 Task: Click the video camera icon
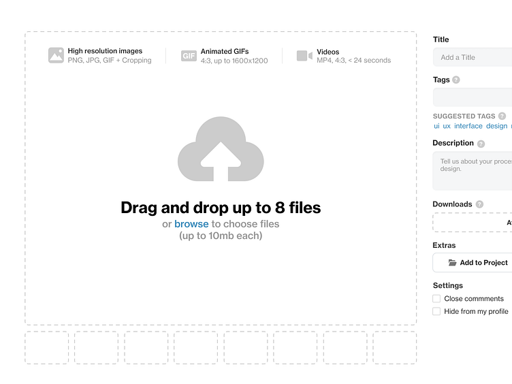point(304,56)
